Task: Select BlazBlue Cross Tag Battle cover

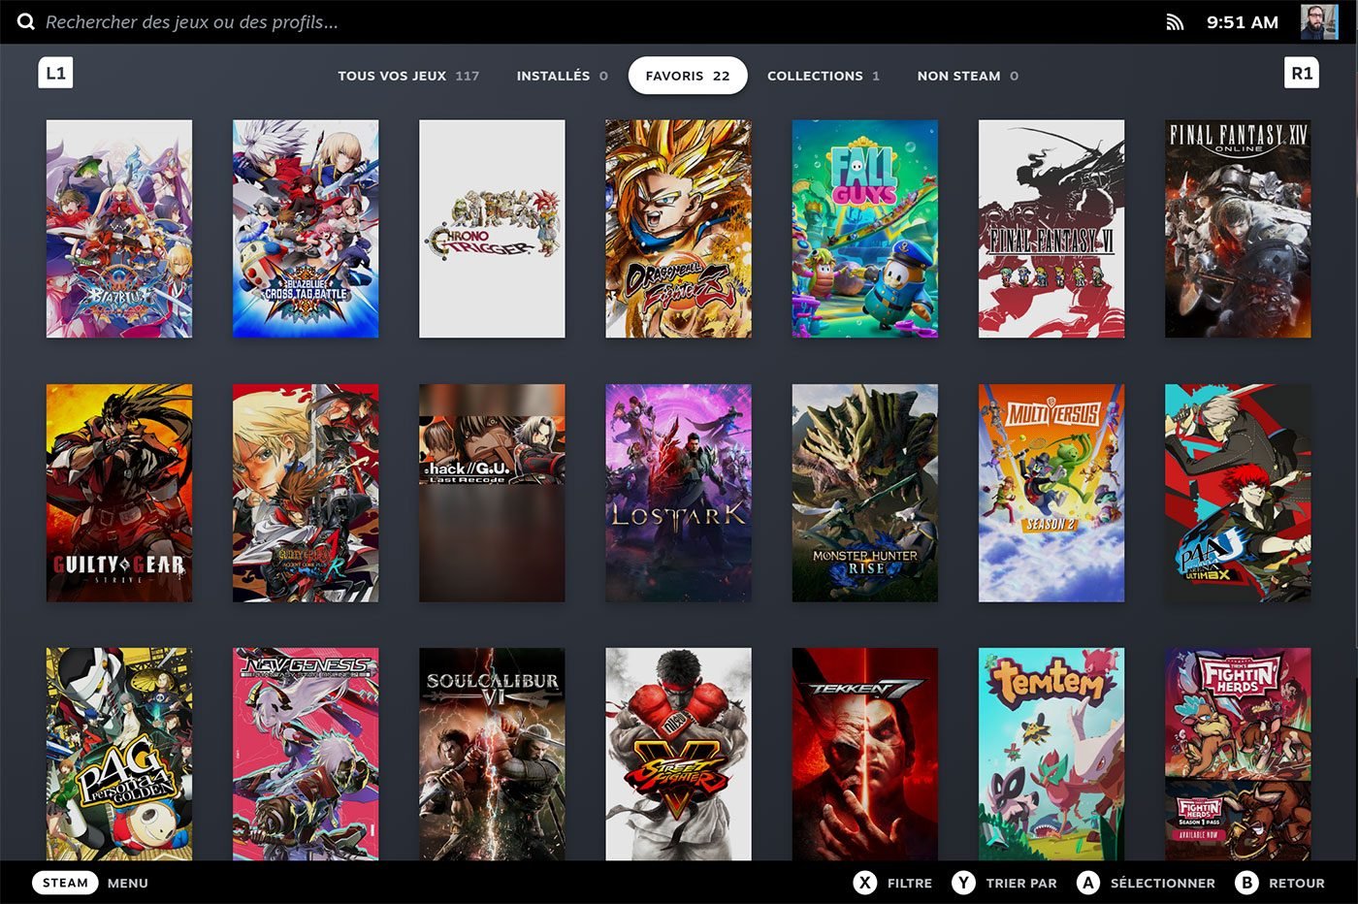Action: tap(306, 229)
